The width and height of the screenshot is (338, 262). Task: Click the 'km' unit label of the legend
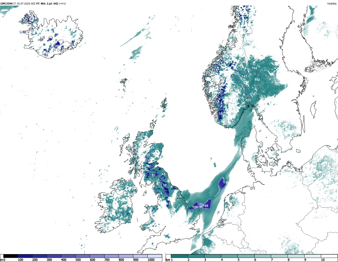pyautogui.click(x=168, y=260)
